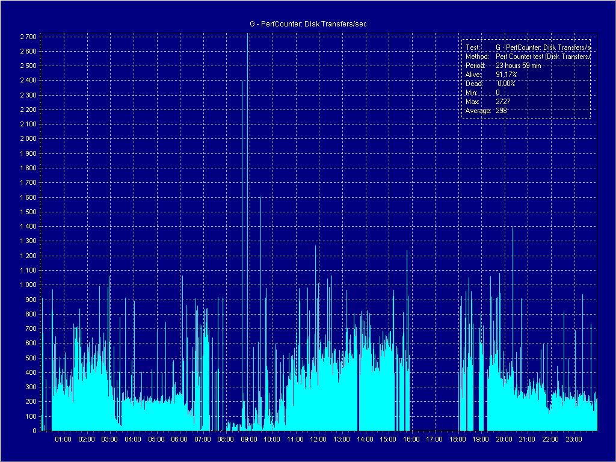Click the chart title 'G - PerfCounter: Disk Transfers/sec'
Viewport: 616px width, 462px height.
tap(308, 23)
